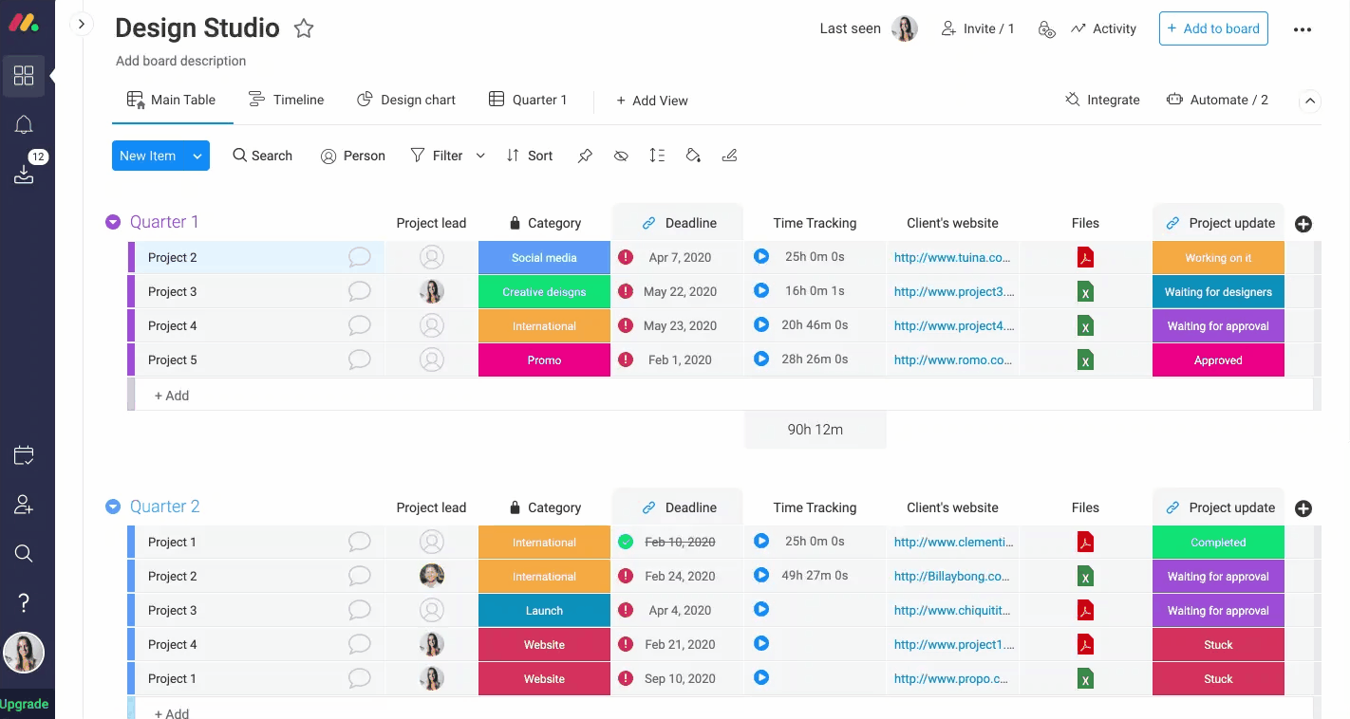Start time tracking for Quarter 2 Project 3
Image resolution: width=1350 pixels, height=719 pixels.
pos(761,610)
